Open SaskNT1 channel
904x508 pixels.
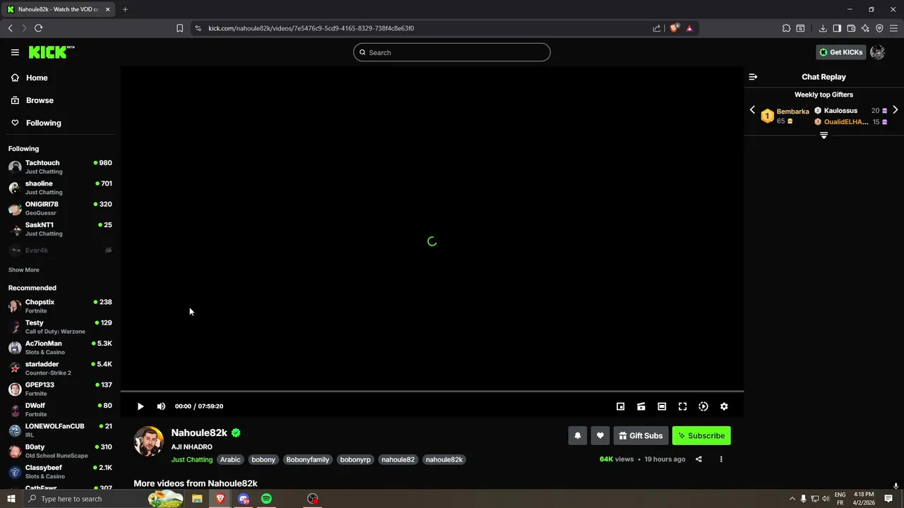60,229
